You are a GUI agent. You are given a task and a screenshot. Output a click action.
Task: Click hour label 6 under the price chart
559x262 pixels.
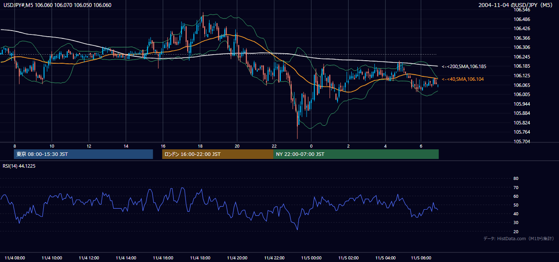coord(421,146)
